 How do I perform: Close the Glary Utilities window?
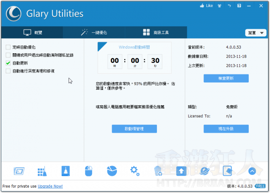click(x=261, y=6)
